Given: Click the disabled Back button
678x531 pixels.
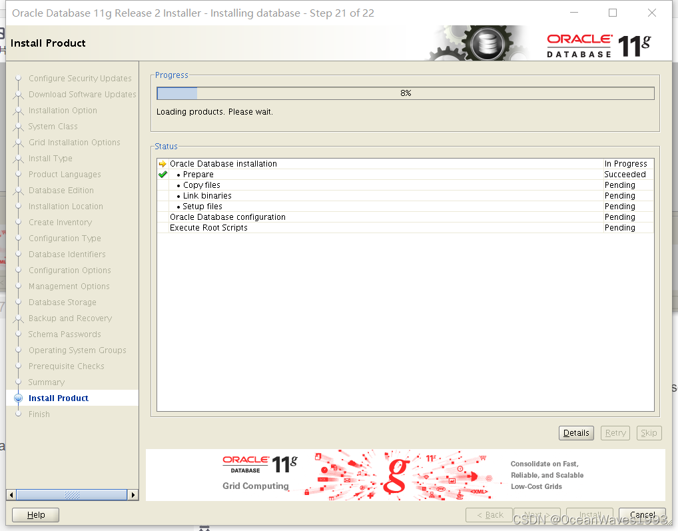Looking at the screenshot, I should point(489,514).
